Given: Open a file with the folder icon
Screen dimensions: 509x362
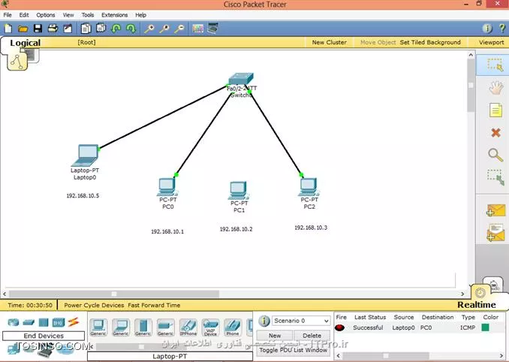Looking at the screenshot, I should tap(23, 29).
